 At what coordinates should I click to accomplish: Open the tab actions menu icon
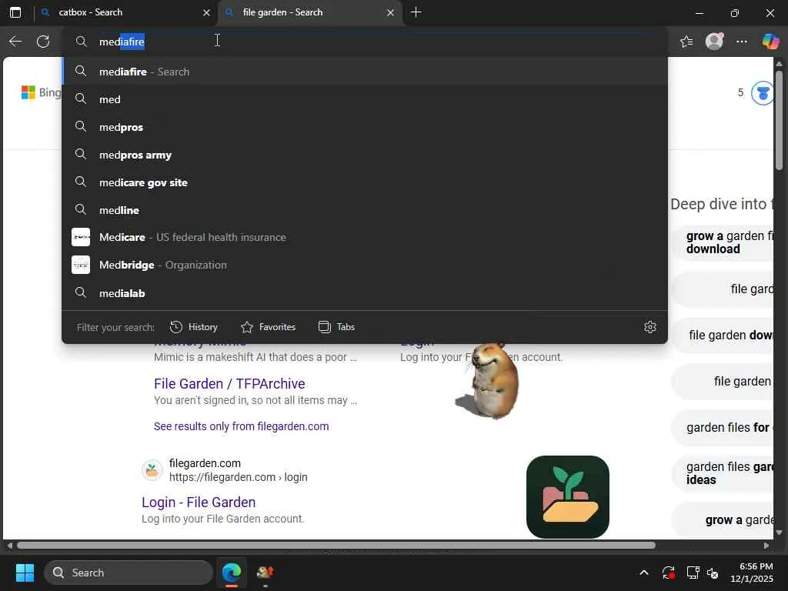click(15, 12)
